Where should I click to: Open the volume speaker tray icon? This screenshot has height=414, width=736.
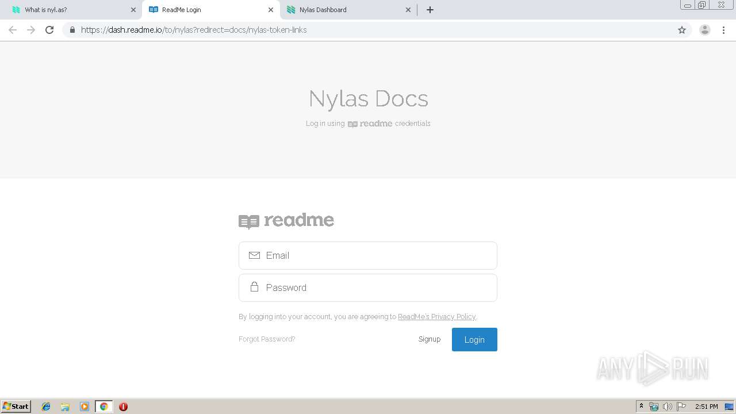667,407
